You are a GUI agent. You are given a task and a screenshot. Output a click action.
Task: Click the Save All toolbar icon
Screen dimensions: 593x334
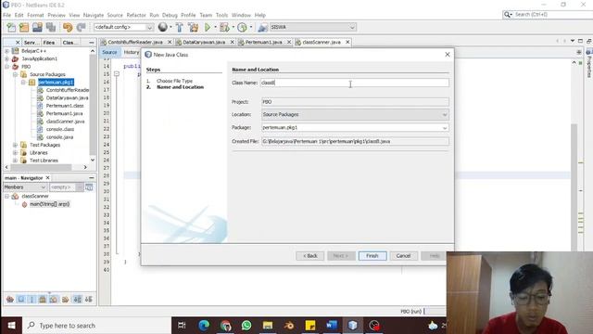(50, 27)
